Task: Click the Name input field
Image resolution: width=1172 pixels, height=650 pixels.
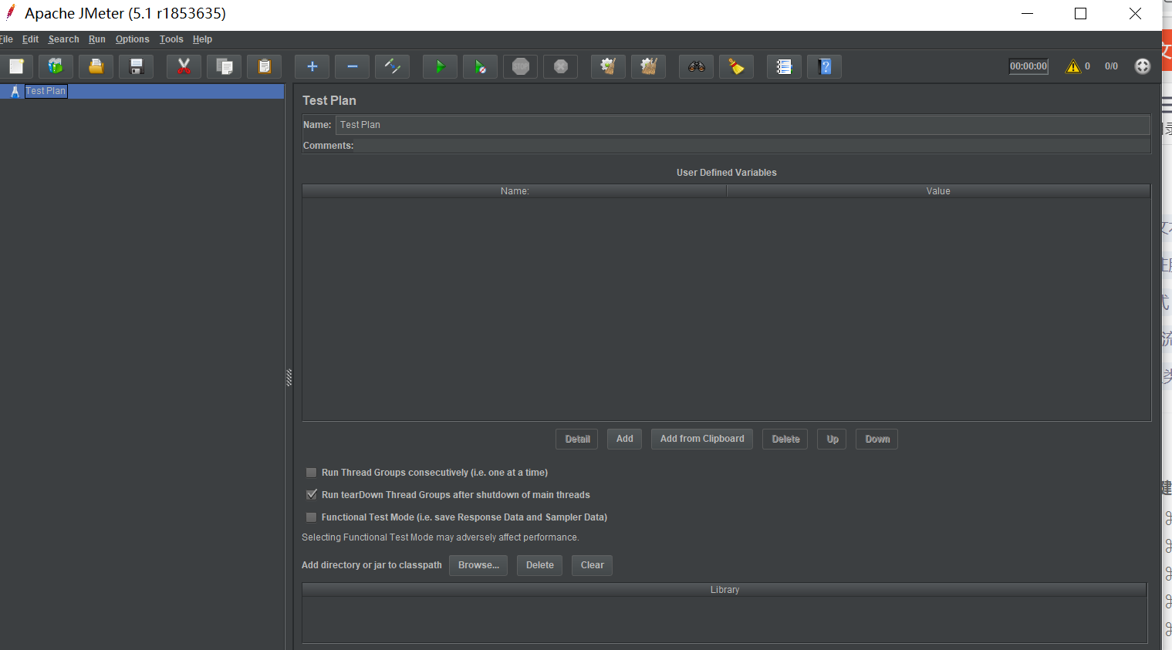Action: [743, 125]
